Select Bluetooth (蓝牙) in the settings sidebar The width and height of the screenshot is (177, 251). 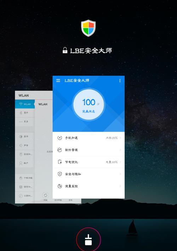pos(25,113)
